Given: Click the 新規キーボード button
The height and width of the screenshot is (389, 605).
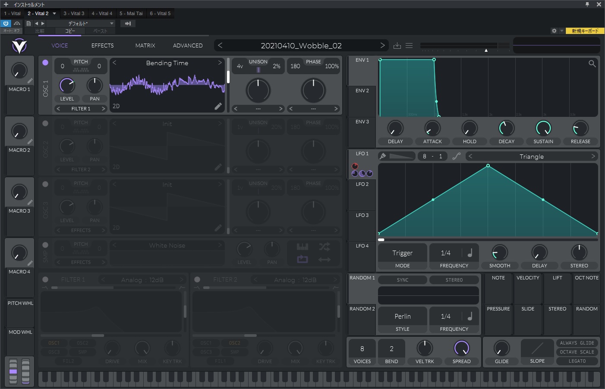Looking at the screenshot, I should pyautogui.click(x=585, y=31).
